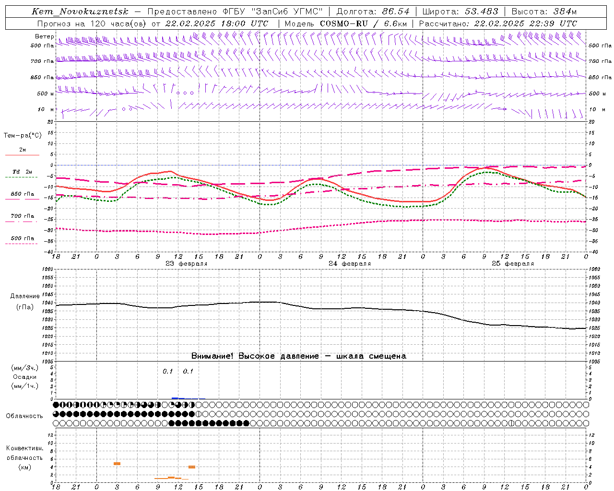Viewport: 614px width, 491px height.
Task: Click the orange convective bar at 5 km
Action: (x=117, y=464)
